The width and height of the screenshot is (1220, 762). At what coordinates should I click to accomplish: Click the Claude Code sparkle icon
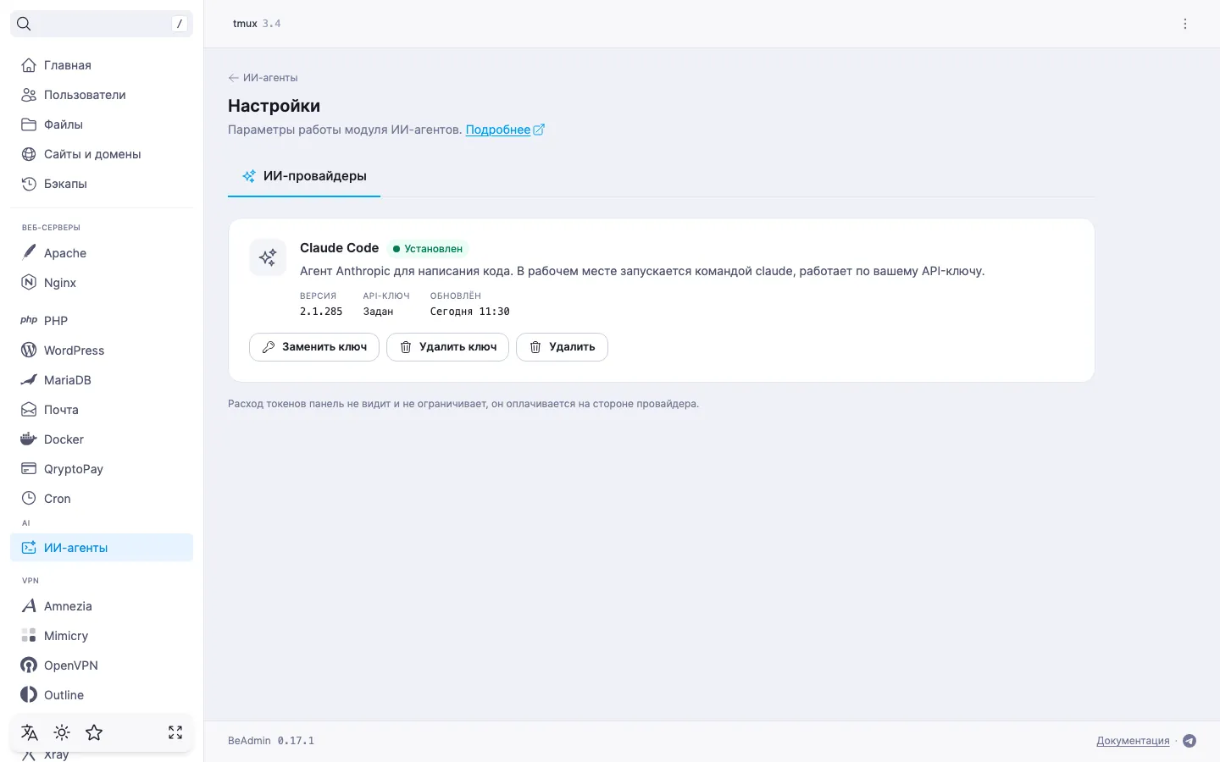pos(268,257)
